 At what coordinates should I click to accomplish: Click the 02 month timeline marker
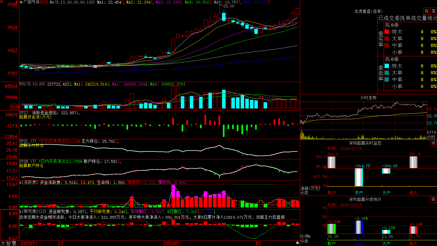tap(259, 243)
